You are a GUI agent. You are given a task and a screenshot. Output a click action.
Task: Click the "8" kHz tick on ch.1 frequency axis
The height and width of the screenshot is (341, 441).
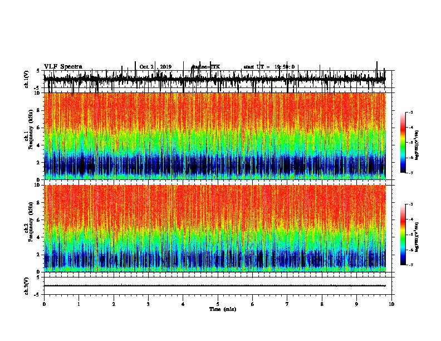pos(39,110)
